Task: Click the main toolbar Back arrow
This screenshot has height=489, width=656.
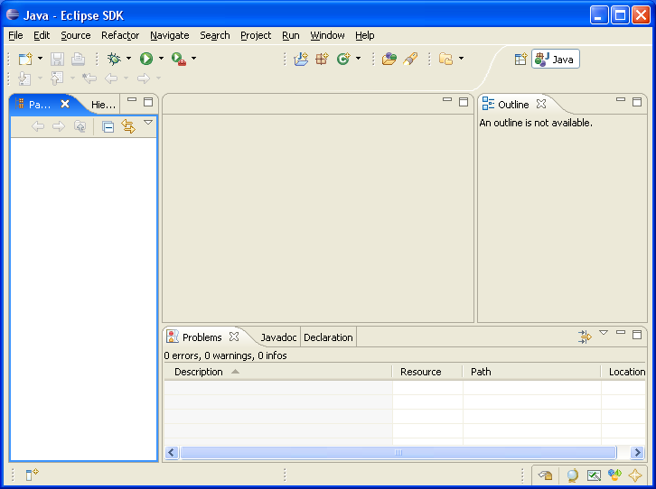Action: coord(111,78)
